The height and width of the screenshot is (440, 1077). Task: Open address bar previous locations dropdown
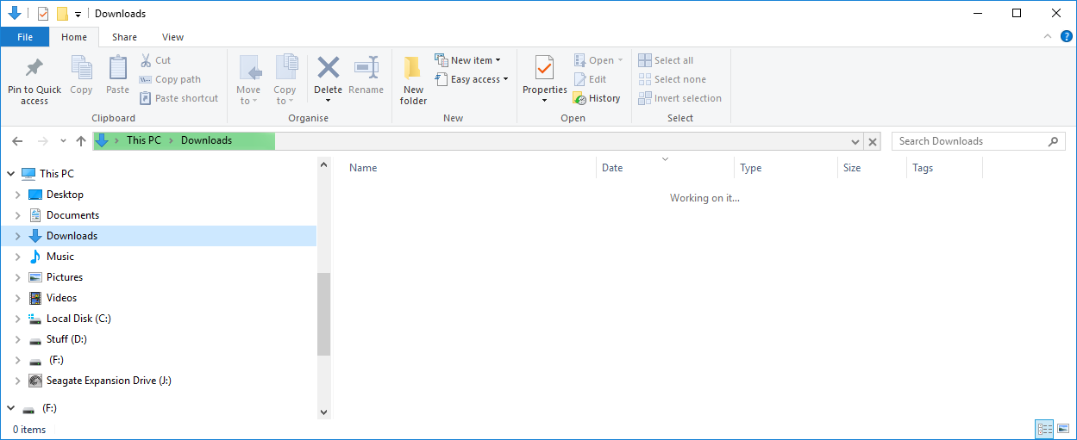tap(855, 141)
